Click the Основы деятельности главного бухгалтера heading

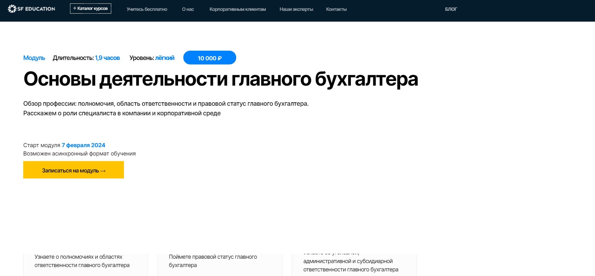(x=221, y=79)
